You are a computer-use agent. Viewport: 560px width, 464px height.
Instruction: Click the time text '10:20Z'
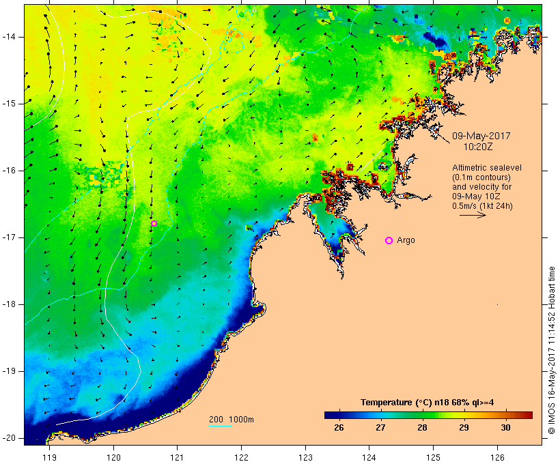pyautogui.click(x=478, y=147)
